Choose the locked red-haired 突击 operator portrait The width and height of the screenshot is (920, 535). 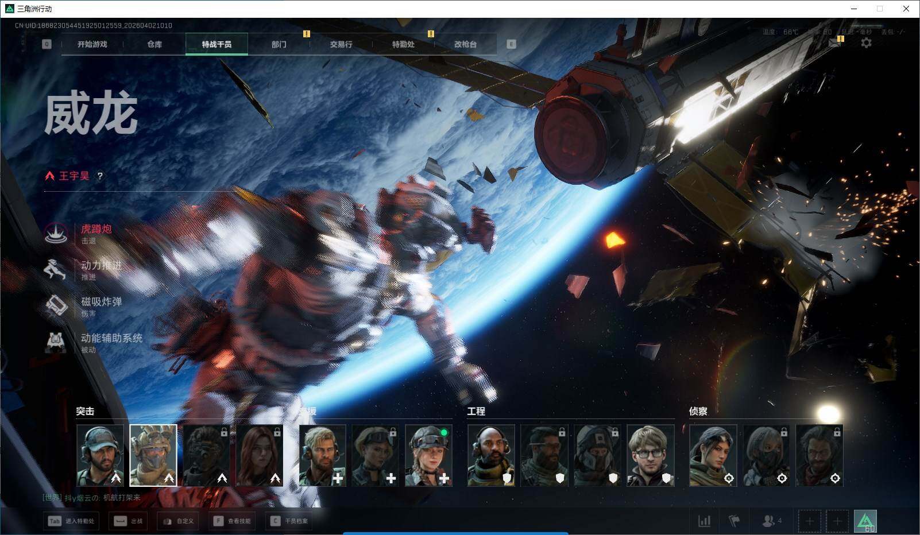[259, 455]
